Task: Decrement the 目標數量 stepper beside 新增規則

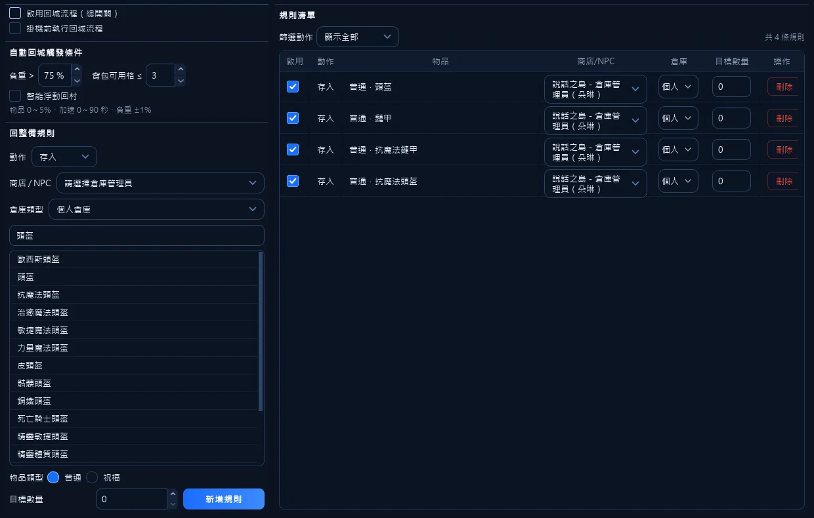Action: click(x=173, y=504)
